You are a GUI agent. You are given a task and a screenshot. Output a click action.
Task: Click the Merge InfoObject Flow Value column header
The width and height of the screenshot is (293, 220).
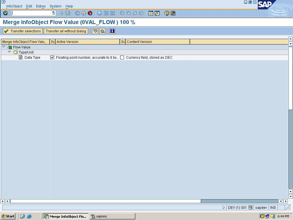[x=25, y=42]
